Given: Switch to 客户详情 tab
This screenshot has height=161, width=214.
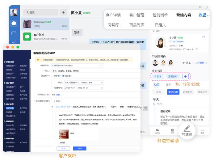Looking at the screenshot, I should point(113,15).
